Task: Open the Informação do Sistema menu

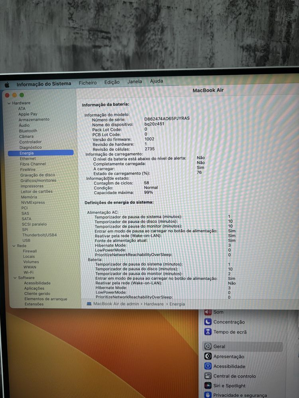Action: (44, 84)
